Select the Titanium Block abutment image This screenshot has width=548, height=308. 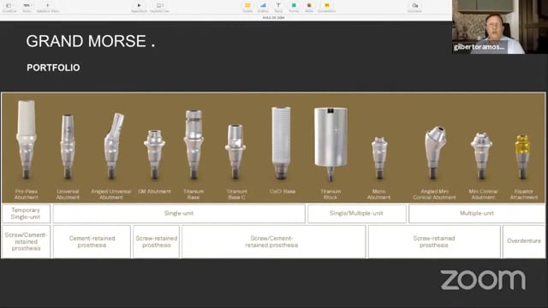click(x=331, y=144)
